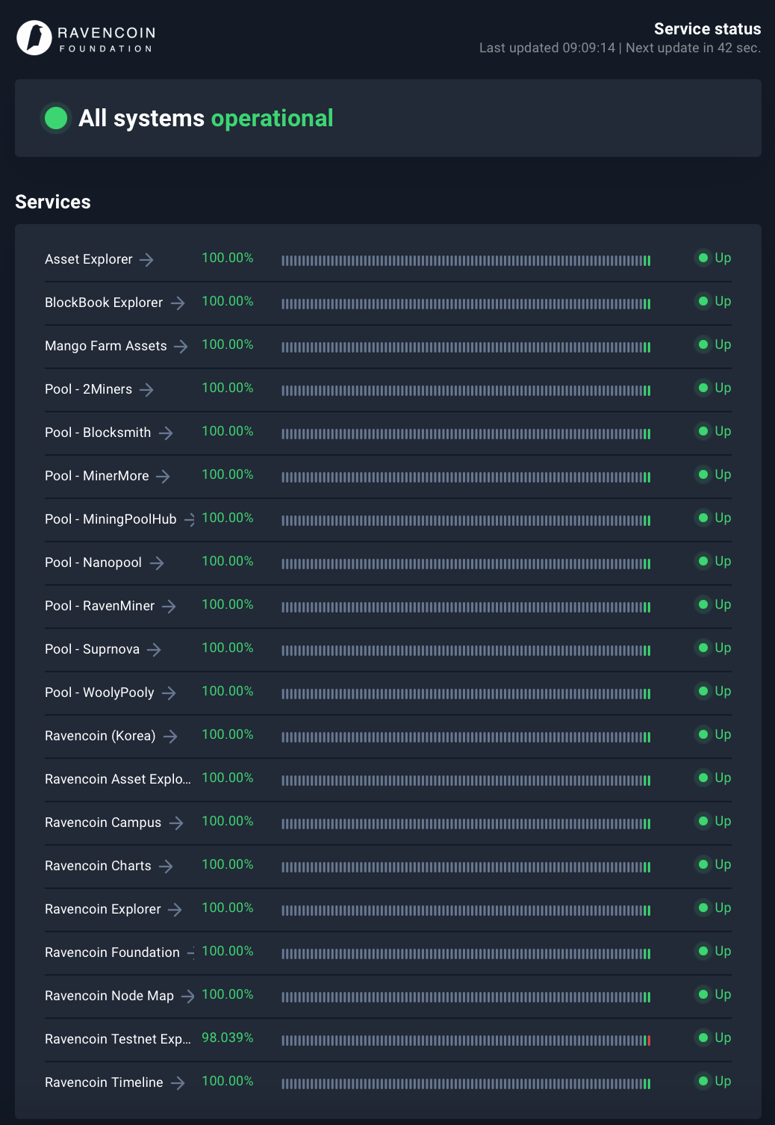Click the Up label for Ravencoin Timeline

pyautogui.click(x=723, y=1081)
